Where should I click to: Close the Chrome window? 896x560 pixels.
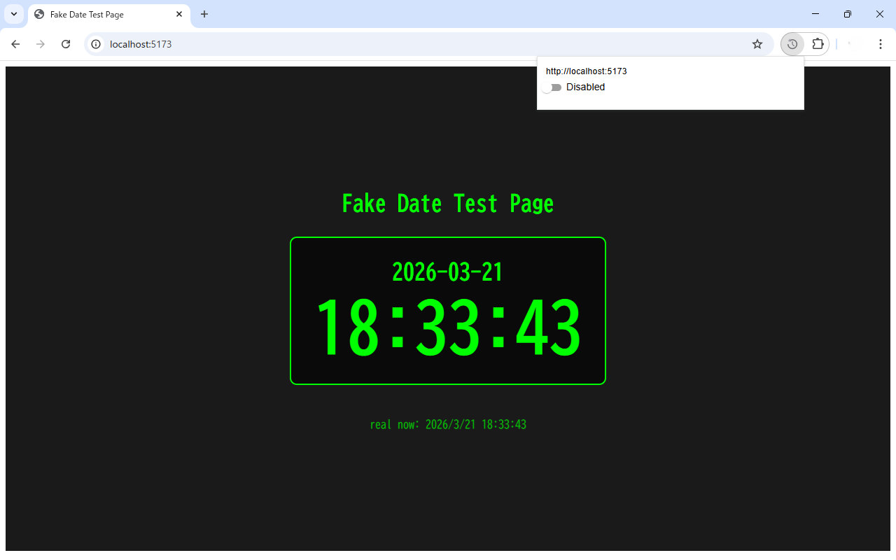(880, 14)
